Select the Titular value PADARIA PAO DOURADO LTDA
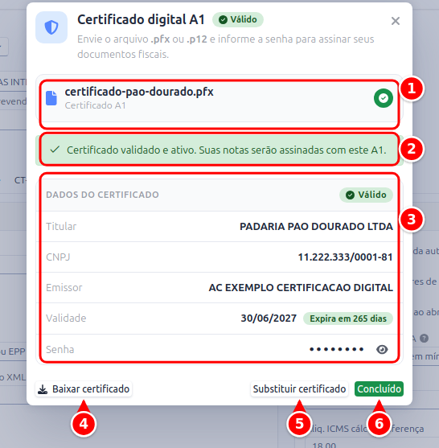 (x=316, y=227)
